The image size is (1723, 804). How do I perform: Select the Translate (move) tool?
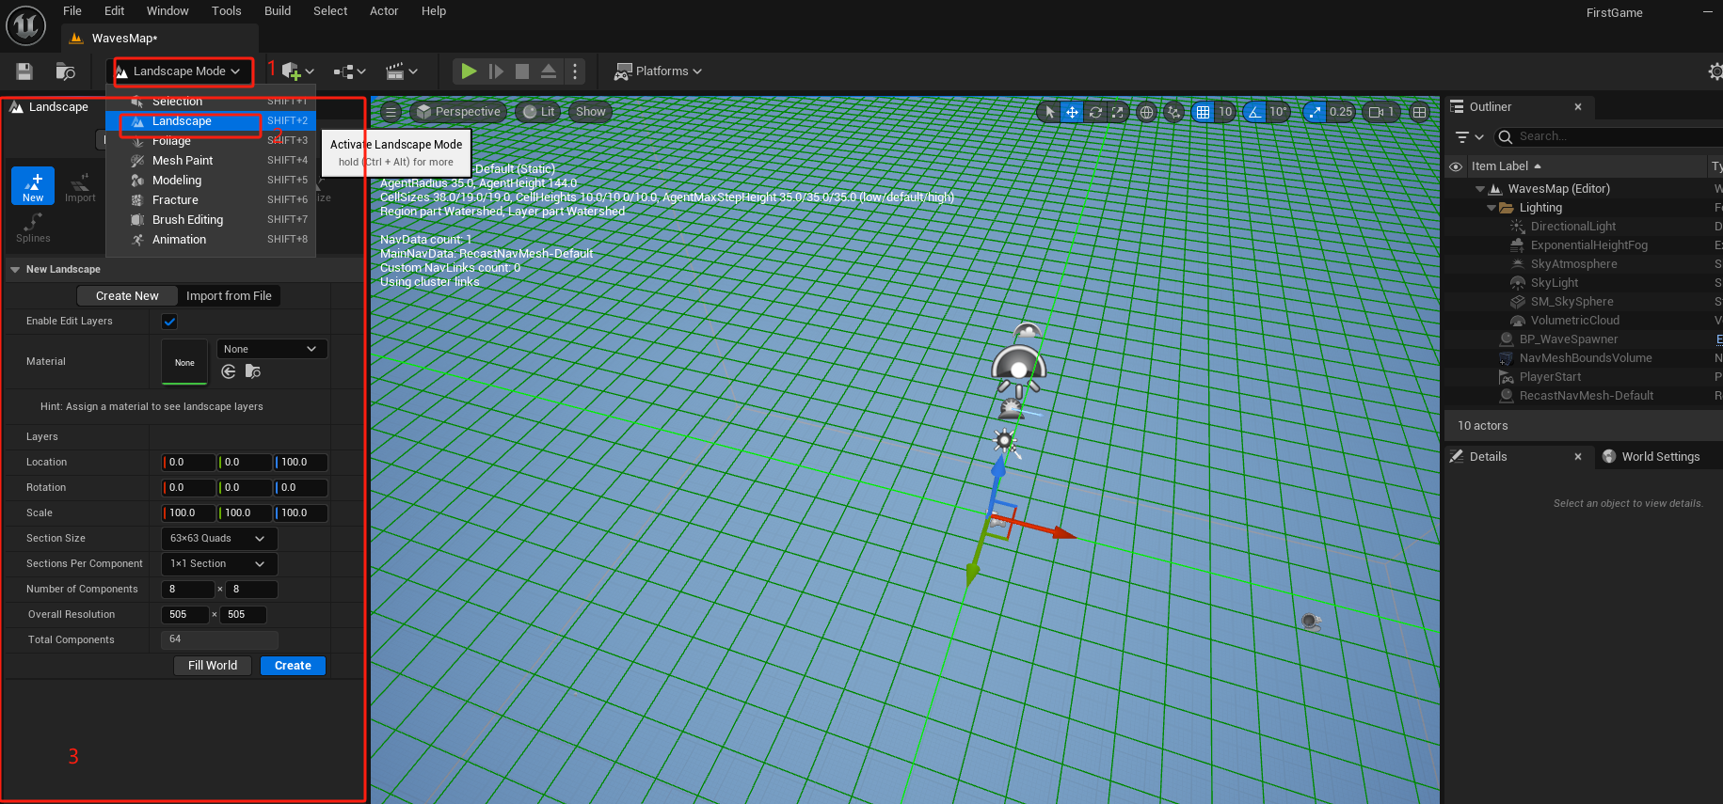tap(1072, 112)
